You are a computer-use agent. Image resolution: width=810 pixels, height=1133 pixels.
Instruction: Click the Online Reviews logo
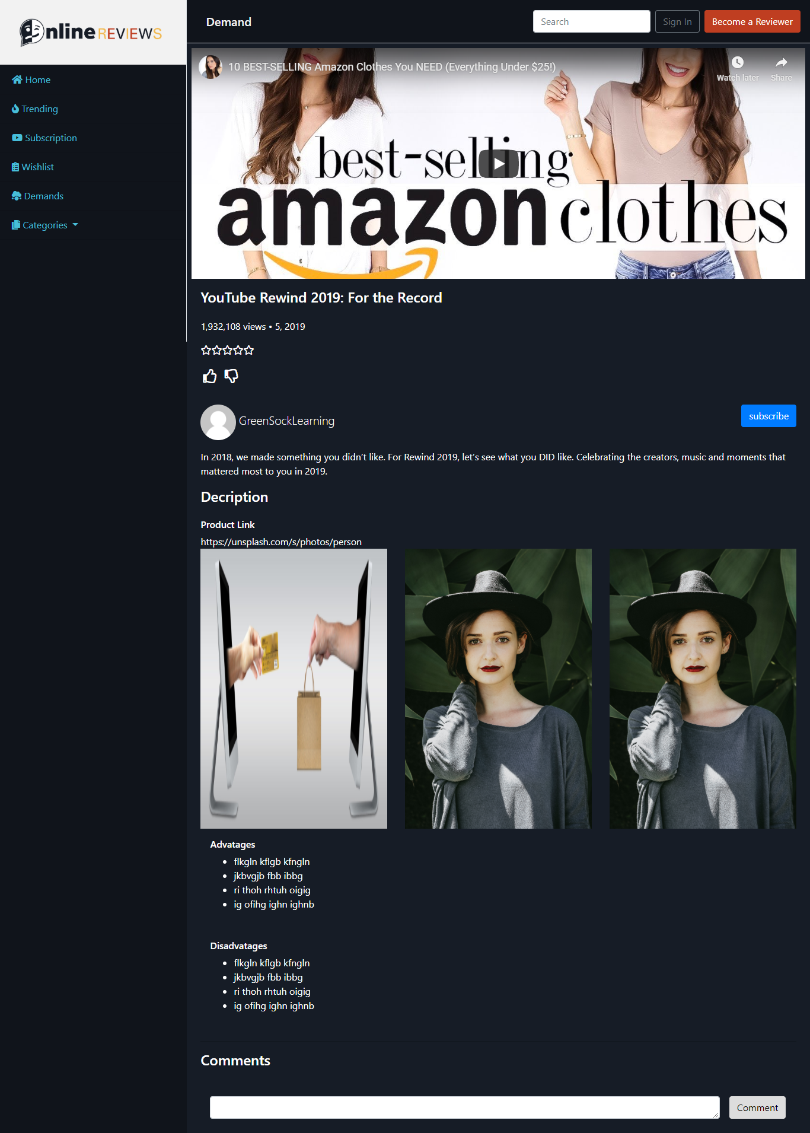(x=91, y=32)
